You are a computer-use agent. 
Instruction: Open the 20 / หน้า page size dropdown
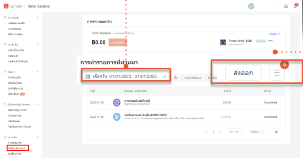(236, 132)
